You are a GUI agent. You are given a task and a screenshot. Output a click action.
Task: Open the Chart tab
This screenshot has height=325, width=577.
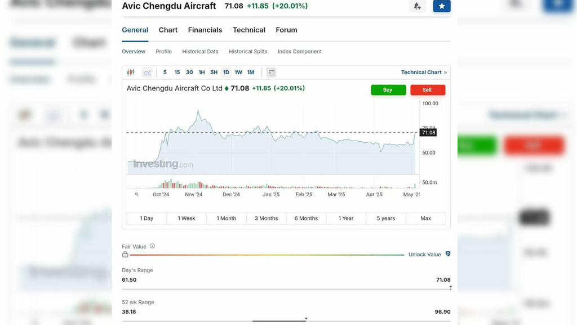point(168,30)
